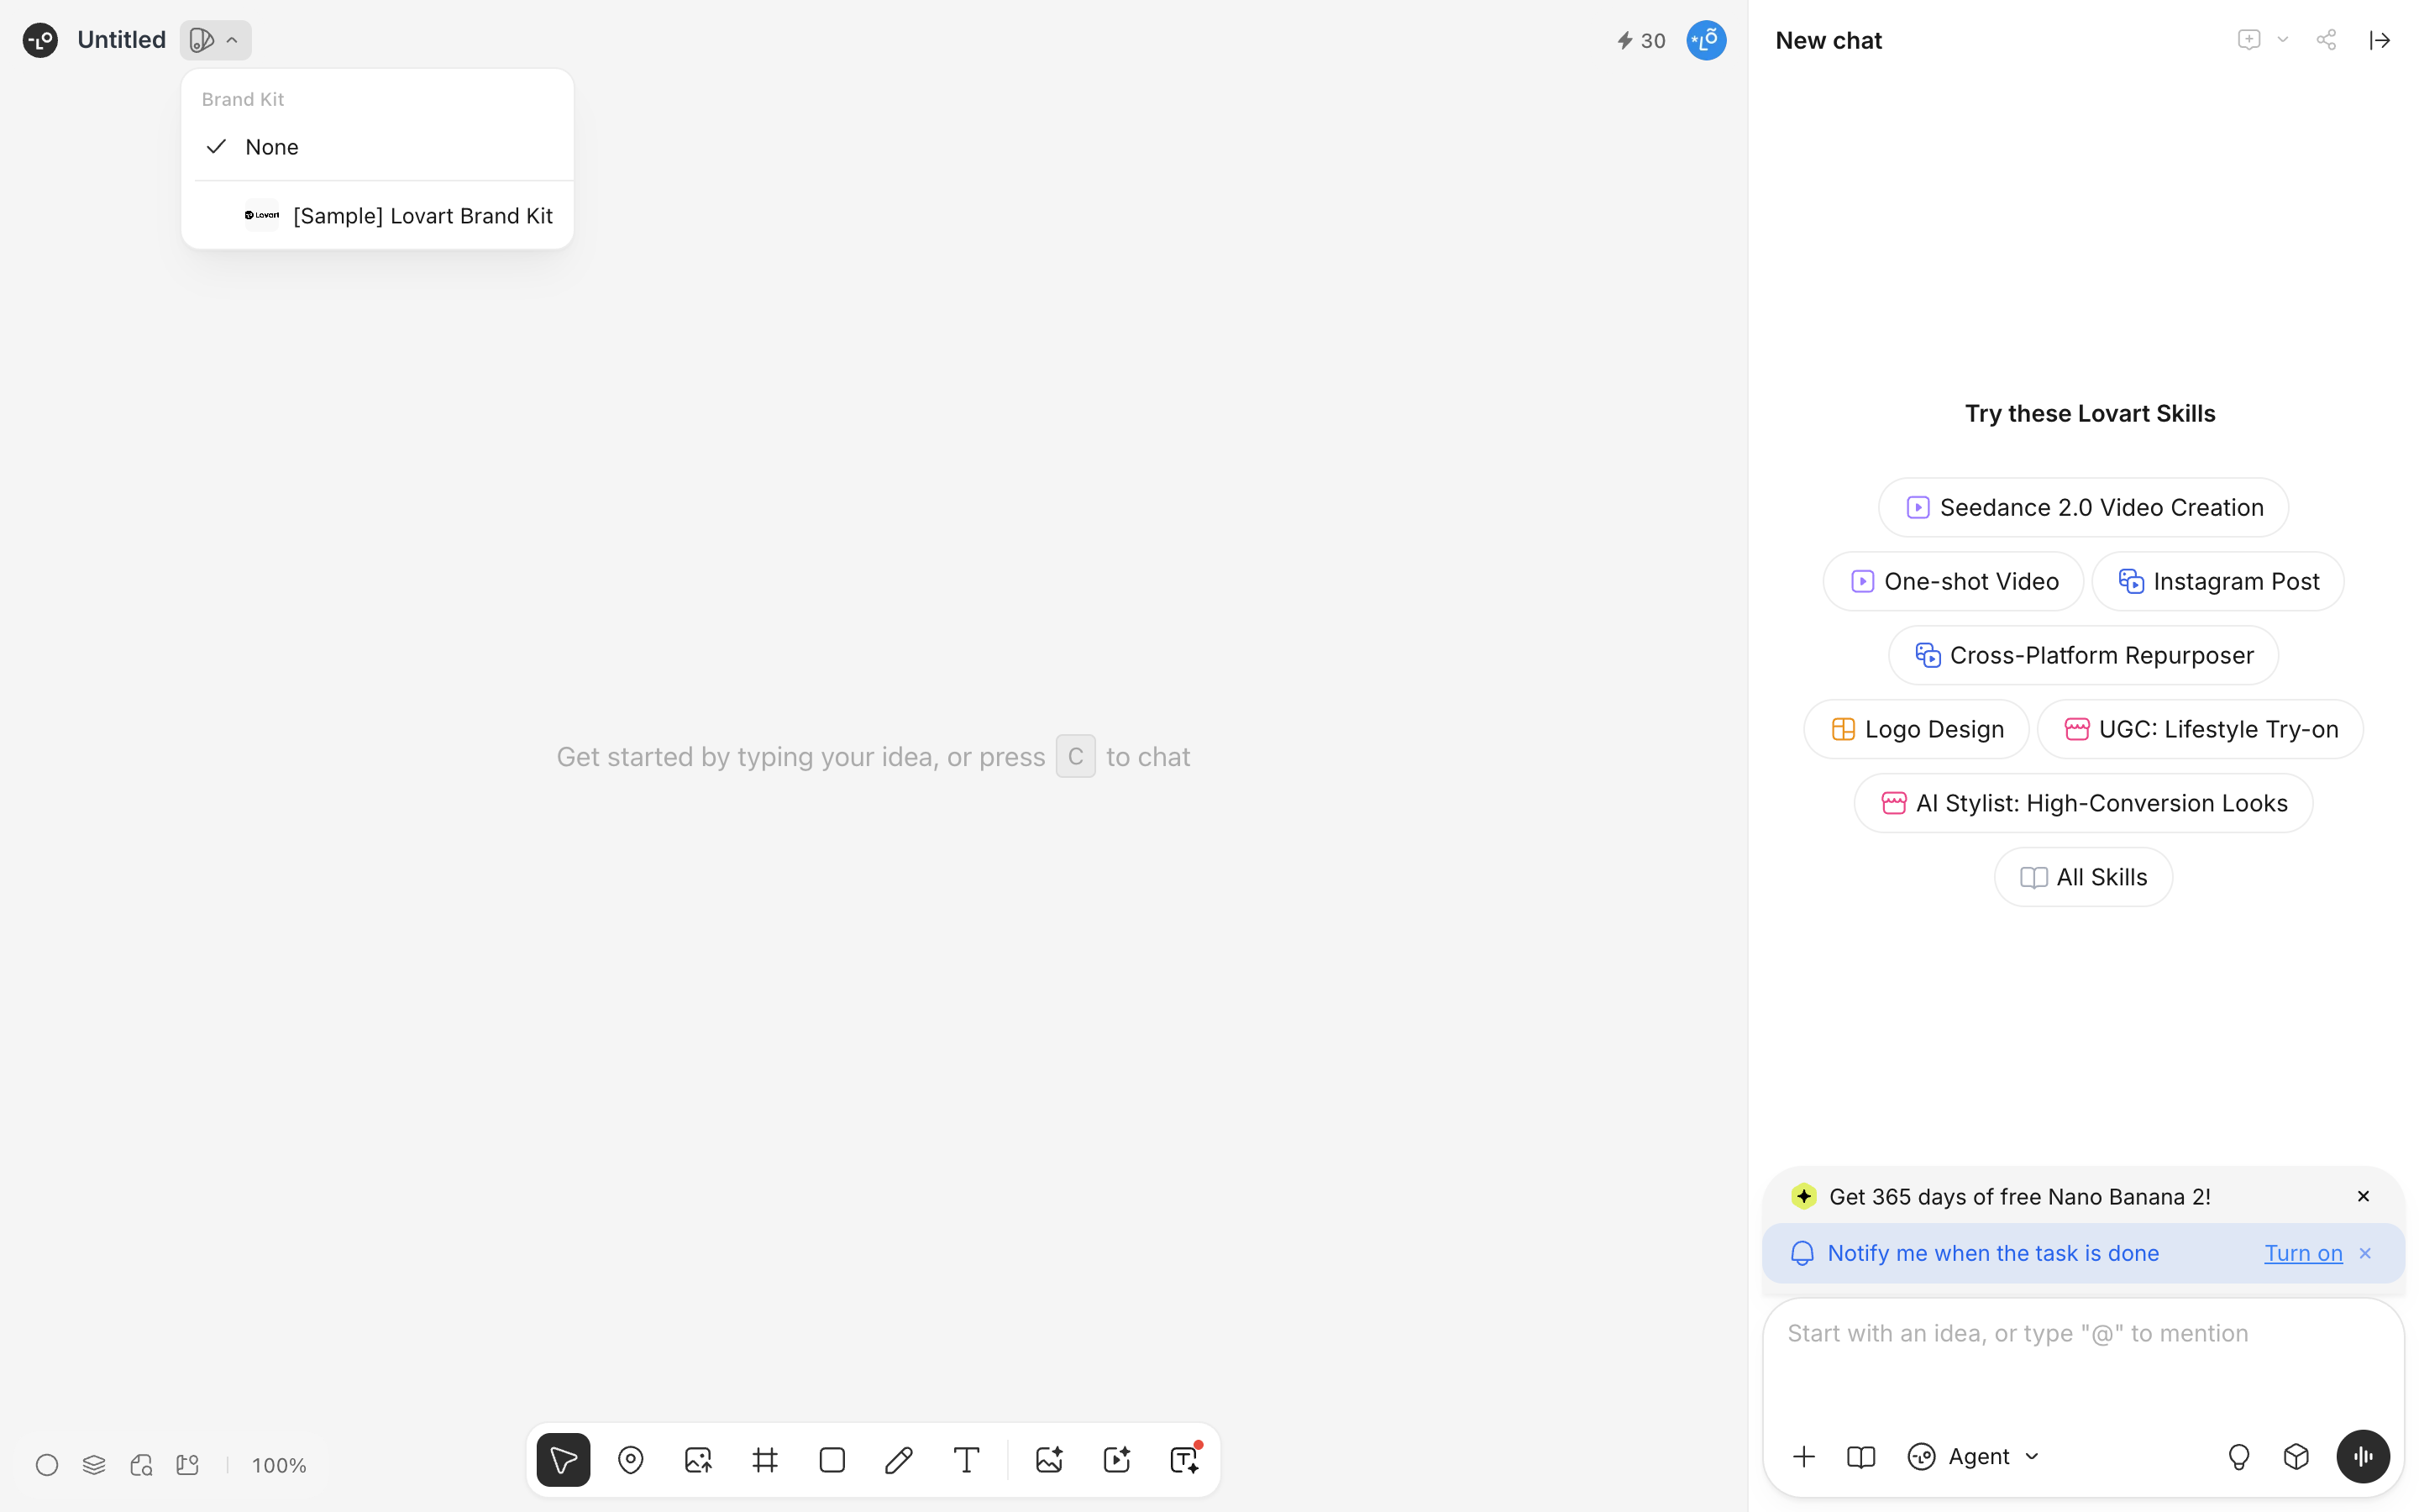Open the AI video generator tool
The height and width of the screenshot is (1512, 2419).
1116,1460
